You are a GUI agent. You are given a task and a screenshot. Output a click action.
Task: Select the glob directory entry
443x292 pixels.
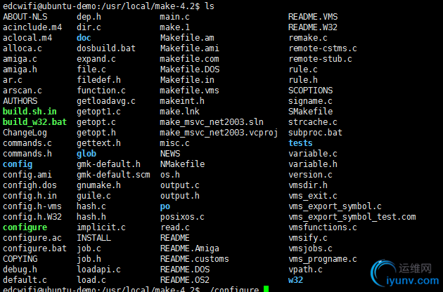86,154
